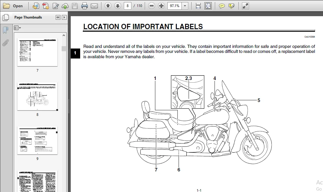
Task: Expand thumbnails panel with right arrow button
Action: point(64,17)
